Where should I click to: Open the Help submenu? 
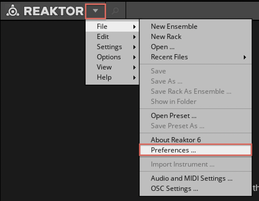pyautogui.click(x=112, y=77)
